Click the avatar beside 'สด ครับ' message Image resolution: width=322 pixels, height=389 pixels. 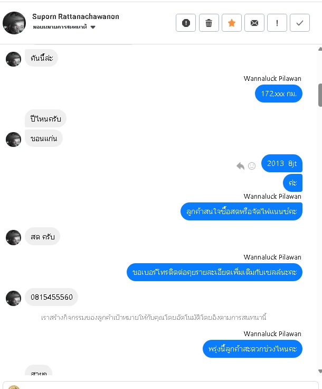pyautogui.click(x=13, y=237)
